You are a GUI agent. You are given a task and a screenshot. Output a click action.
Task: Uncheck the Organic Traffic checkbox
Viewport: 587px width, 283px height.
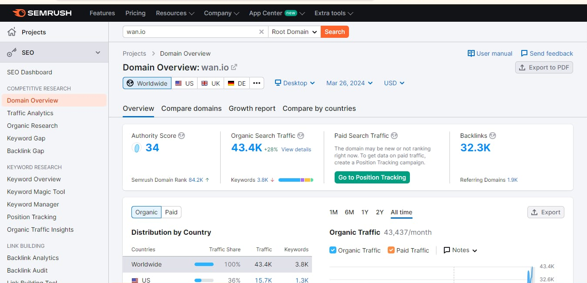tap(333, 250)
